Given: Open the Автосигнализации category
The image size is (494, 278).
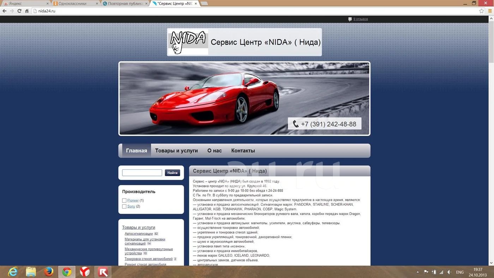Looking at the screenshot, I should [x=139, y=234].
